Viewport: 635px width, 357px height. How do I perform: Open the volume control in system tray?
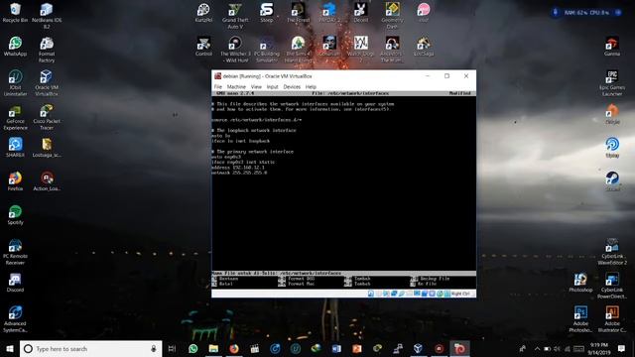coord(557,348)
